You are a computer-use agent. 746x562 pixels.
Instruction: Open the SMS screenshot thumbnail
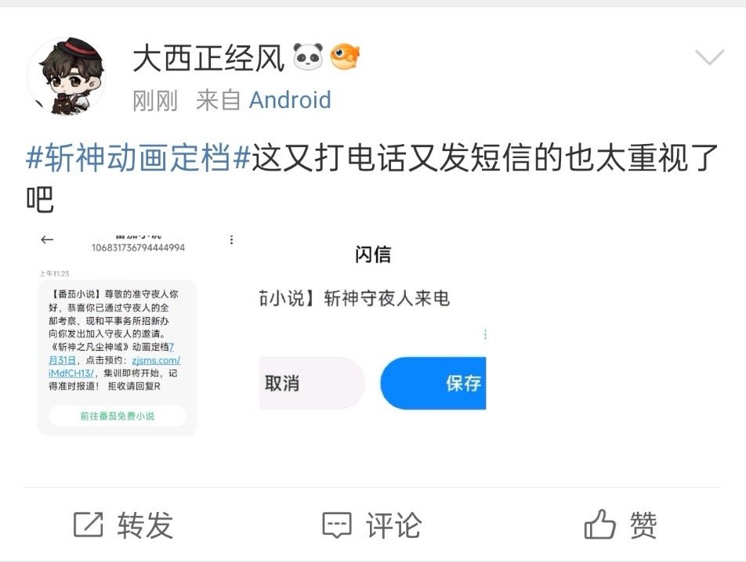[x=137, y=333]
